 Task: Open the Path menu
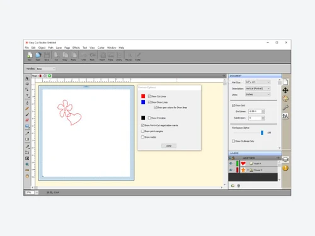click(50, 48)
